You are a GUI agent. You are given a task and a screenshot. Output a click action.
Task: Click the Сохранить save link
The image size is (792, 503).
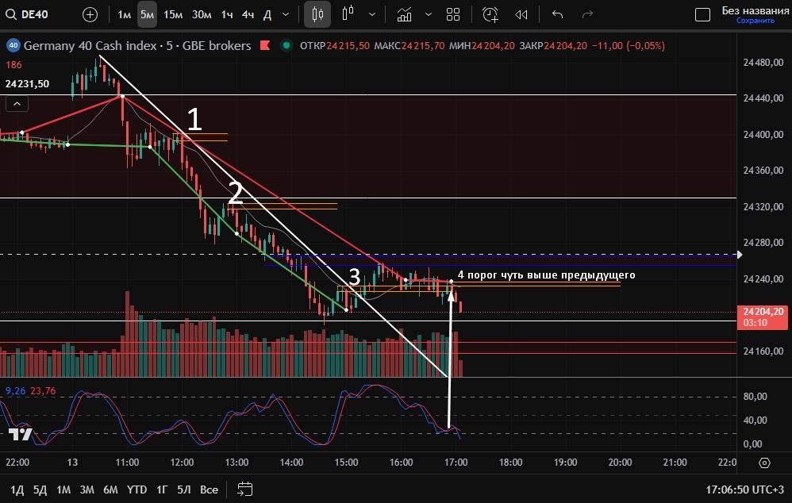point(755,21)
